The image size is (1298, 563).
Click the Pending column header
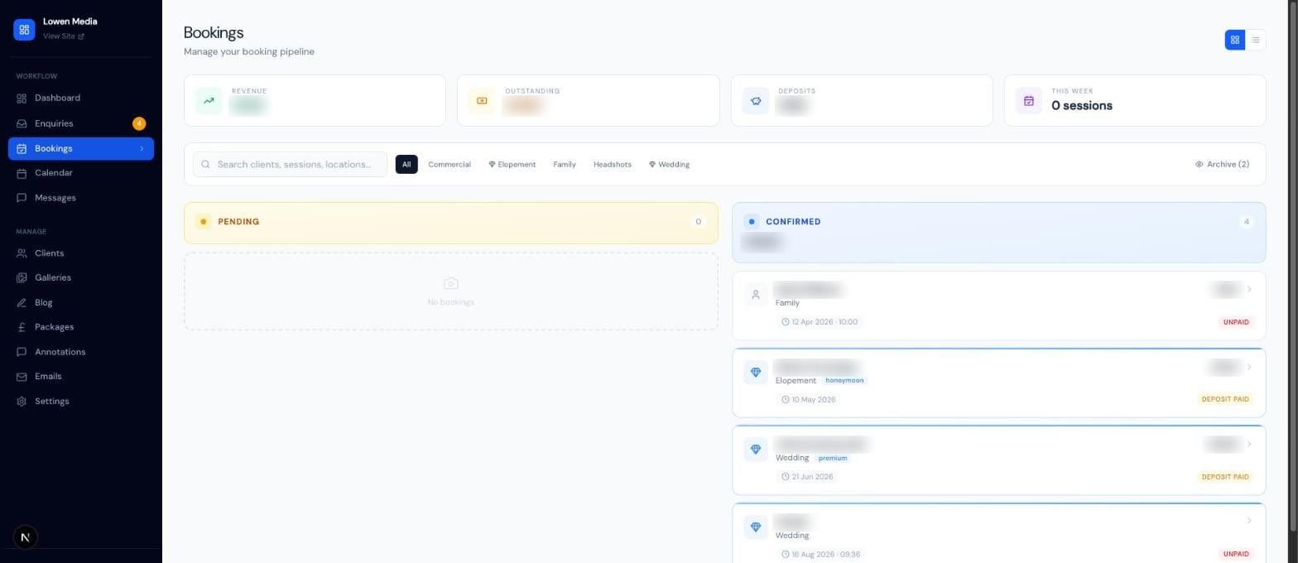click(451, 223)
